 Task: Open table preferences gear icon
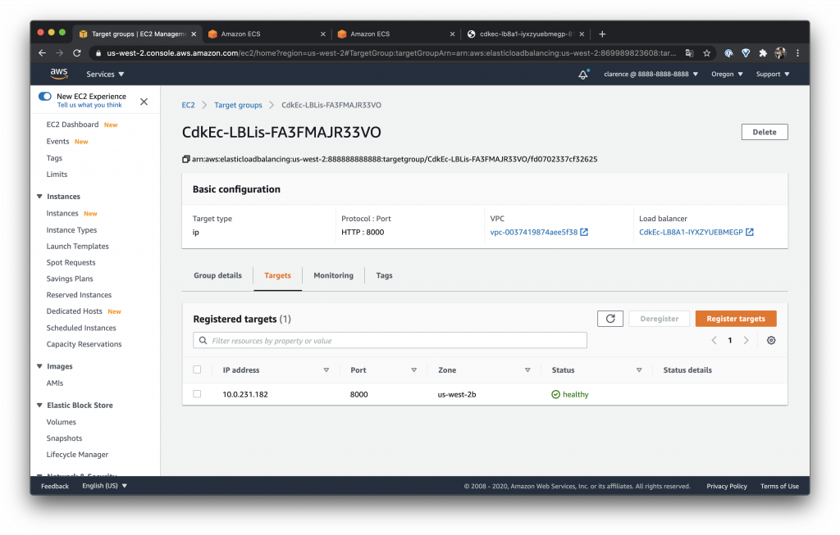[771, 340]
